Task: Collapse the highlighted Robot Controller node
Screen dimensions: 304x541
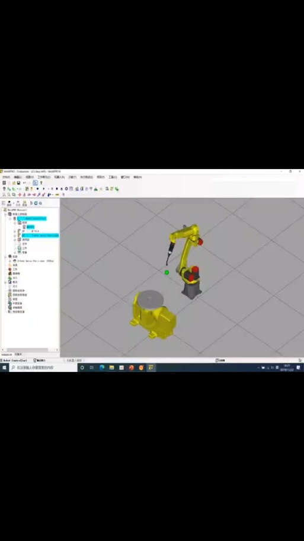Action: (9, 218)
